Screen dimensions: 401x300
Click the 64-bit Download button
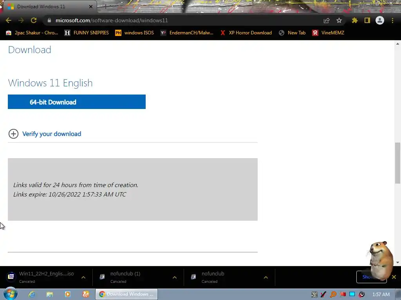tap(77, 102)
